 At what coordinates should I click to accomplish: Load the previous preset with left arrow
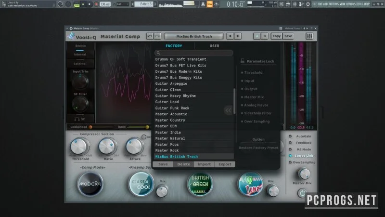click(230, 36)
